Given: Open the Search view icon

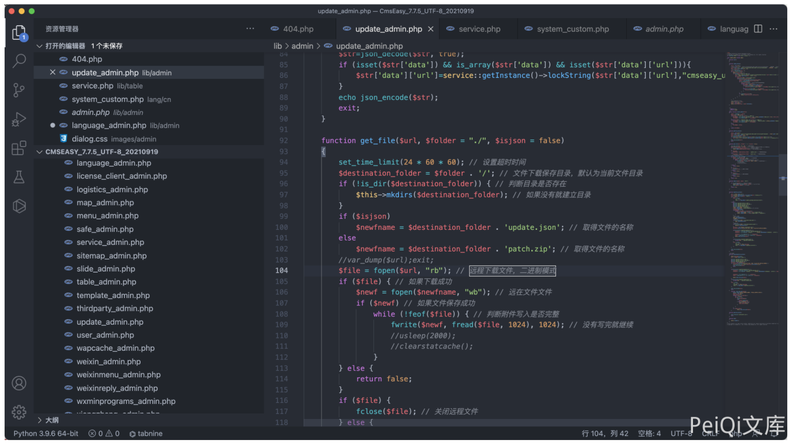Looking at the screenshot, I should [19, 60].
